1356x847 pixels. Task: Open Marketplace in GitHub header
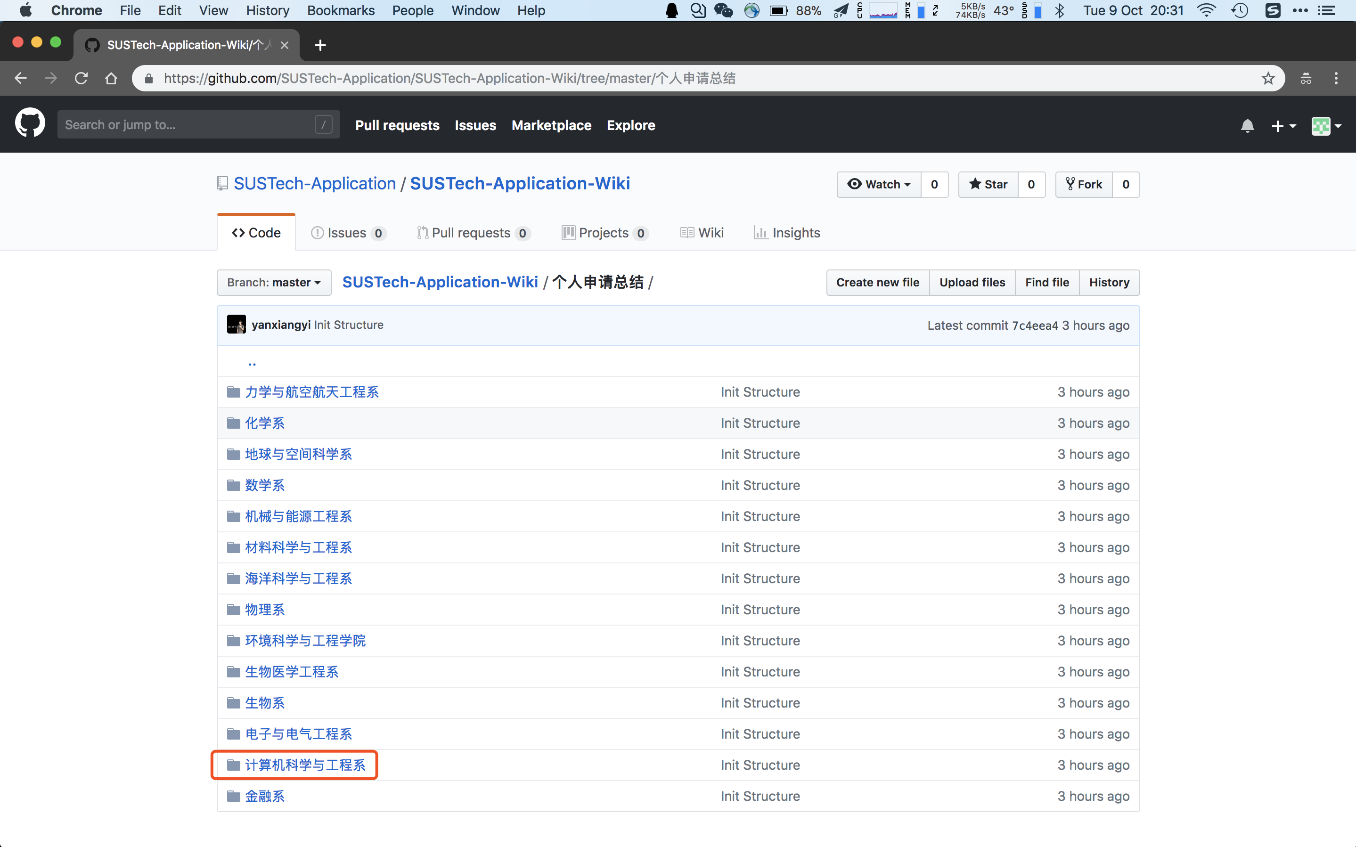click(x=551, y=125)
